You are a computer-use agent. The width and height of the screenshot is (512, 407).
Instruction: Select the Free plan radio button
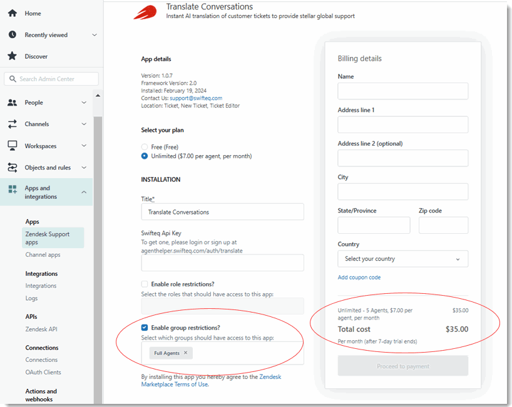(x=145, y=147)
